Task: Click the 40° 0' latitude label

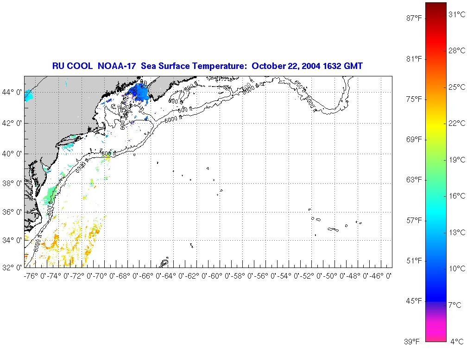Action: pyautogui.click(x=12, y=154)
